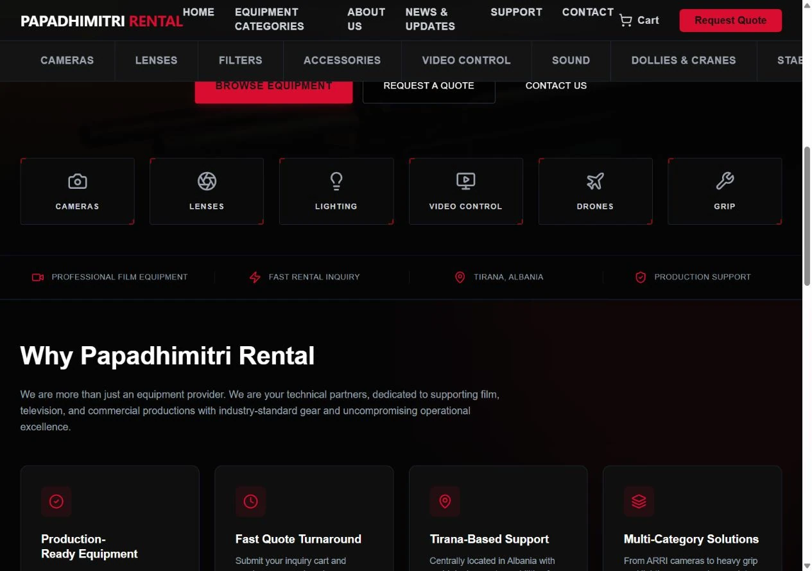Click the lightning bolt icon beside Fast Rental Inquiry
This screenshot has width=812, height=571.
coord(255,277)
